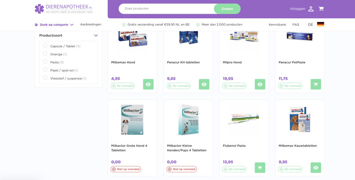
Task: Click the green Zoeken button
Action: [227, 9]
